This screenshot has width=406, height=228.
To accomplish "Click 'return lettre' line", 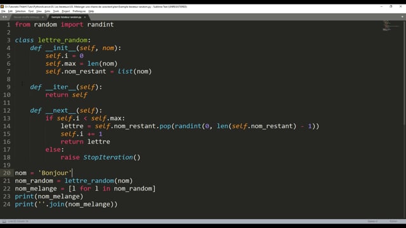I will (x=85, y=142).
